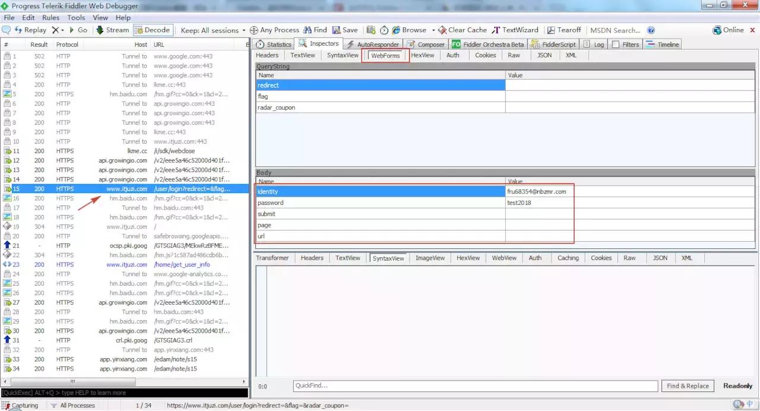Click the stopwatch timer toolbar icon
Screen dimensions: 760x411
(x=384, y=30)
